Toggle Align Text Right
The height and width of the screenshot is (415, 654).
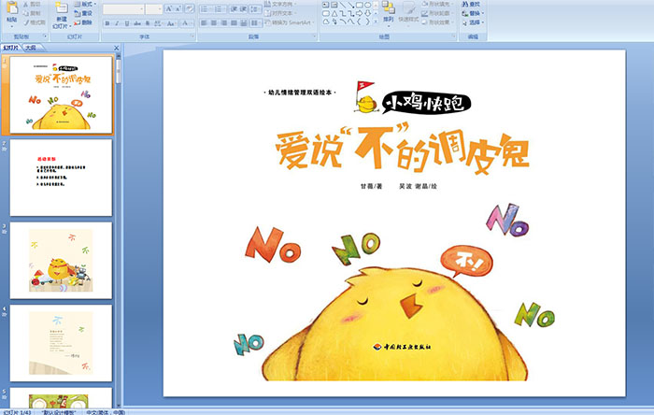pyautogui.click(x=224, y=23)
